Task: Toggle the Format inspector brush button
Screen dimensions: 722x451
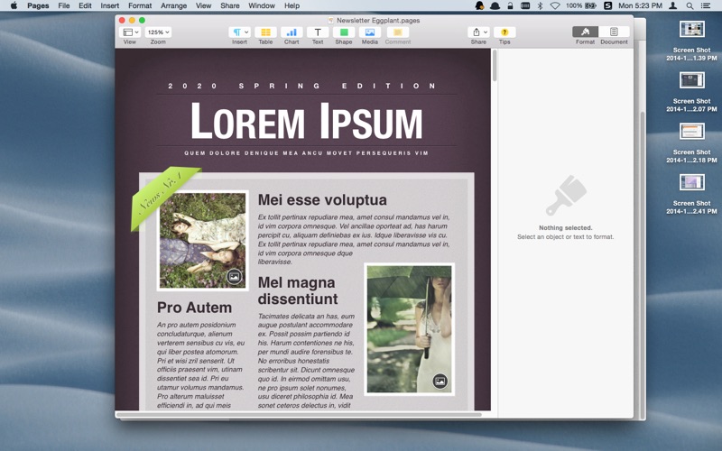Action: click(x=585, y=32)
